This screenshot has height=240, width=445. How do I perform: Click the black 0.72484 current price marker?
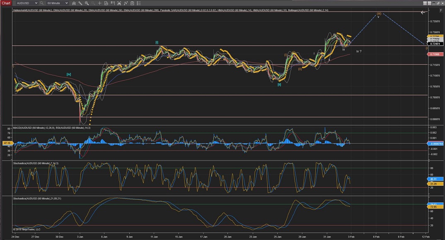pos(435,44)
